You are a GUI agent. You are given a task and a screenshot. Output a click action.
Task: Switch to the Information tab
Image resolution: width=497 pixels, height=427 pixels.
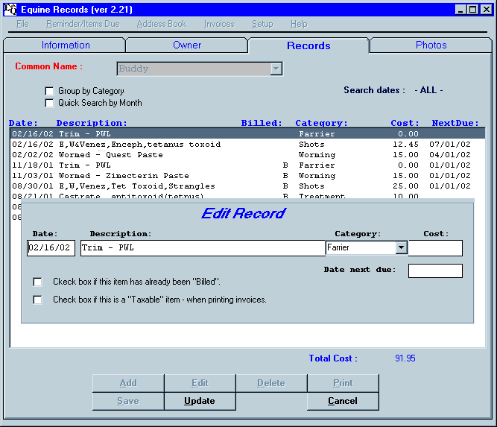click(x=66, y=45)
